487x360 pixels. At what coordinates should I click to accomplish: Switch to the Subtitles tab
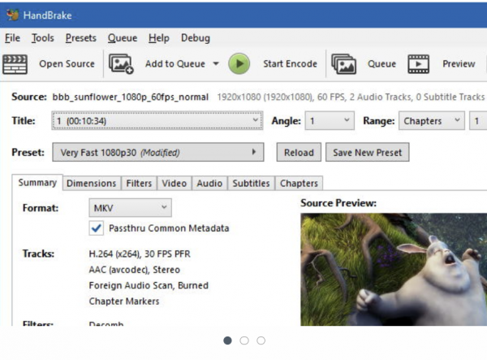(251, 183)
